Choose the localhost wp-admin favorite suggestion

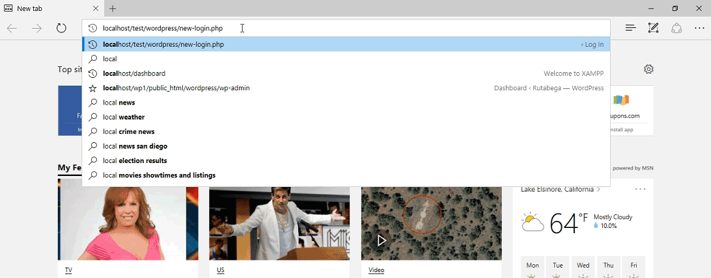coord(176,88)
